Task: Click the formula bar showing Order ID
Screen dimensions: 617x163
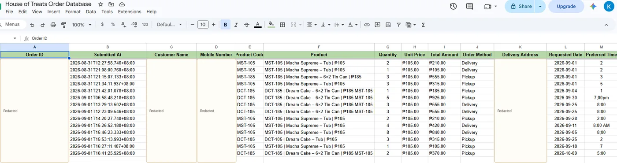Action: (x=324, y=38)
